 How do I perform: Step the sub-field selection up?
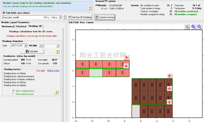65,16
